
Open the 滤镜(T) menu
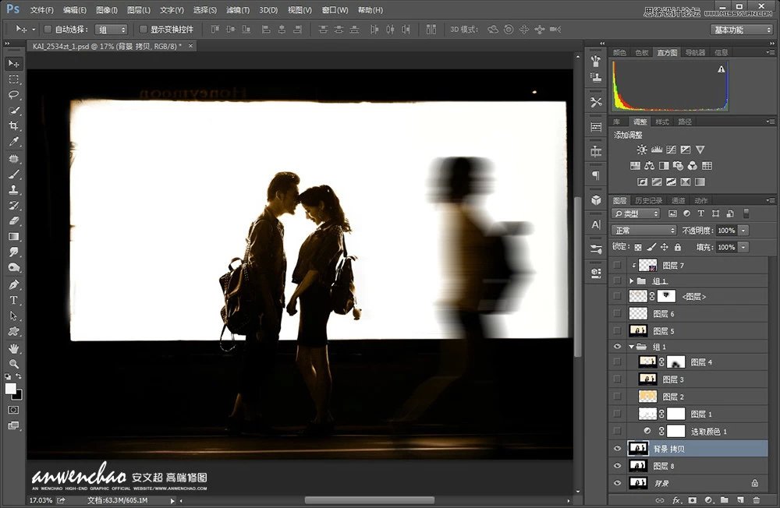pyautogui.click(x=238, y=10)
